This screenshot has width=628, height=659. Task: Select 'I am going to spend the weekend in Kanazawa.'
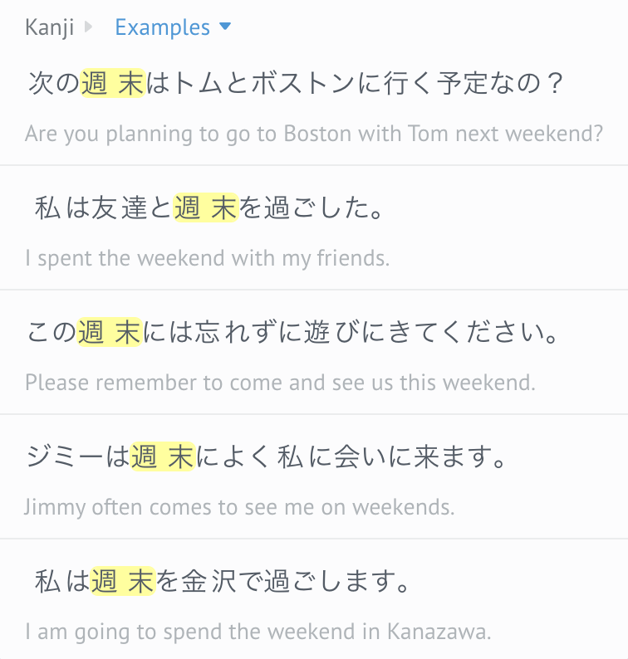258,632
